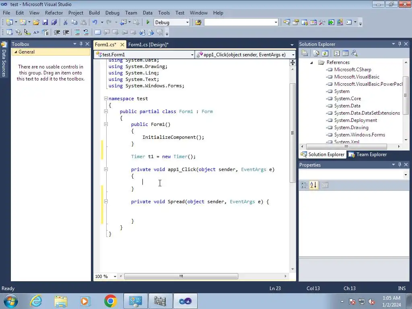Open the Build menu

pos(94,12)
